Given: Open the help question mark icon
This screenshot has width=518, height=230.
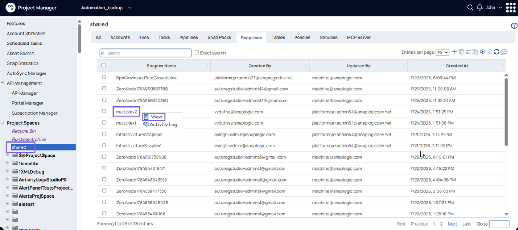Looking at the screenshot, I should click(514, 26).
